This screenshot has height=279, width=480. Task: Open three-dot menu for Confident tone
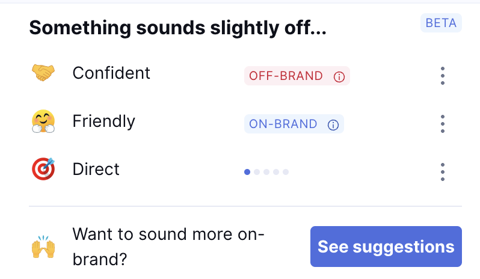pos(442,76)
